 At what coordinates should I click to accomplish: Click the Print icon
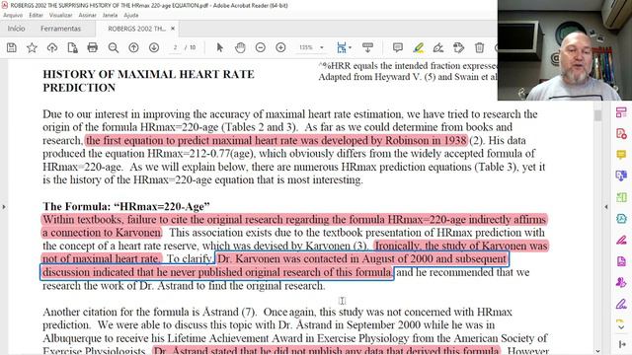pyautogui.click(x=93, y=48)
